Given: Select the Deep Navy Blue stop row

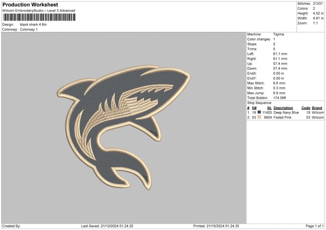Looking at the screenshot, I should pyautogui.click(x=285, y=112).
